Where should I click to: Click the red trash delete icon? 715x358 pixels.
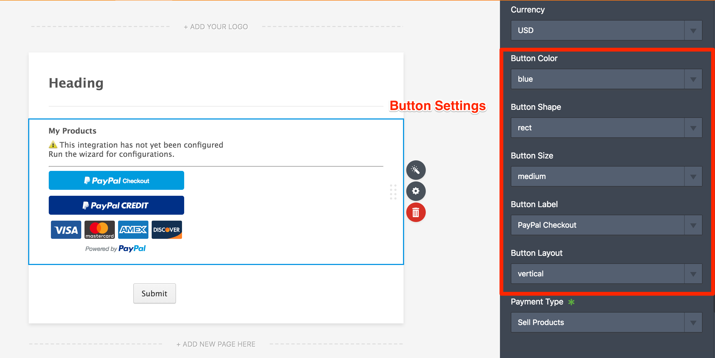(x=415, y=212)
